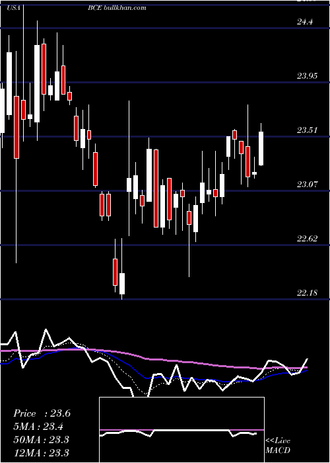Click the 22.62 price axis label

pos(308,239)
